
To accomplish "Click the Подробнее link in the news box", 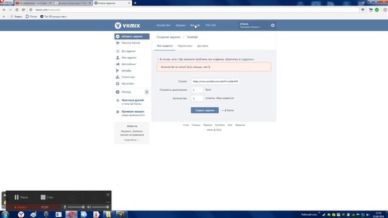I will tap(132, 140).
